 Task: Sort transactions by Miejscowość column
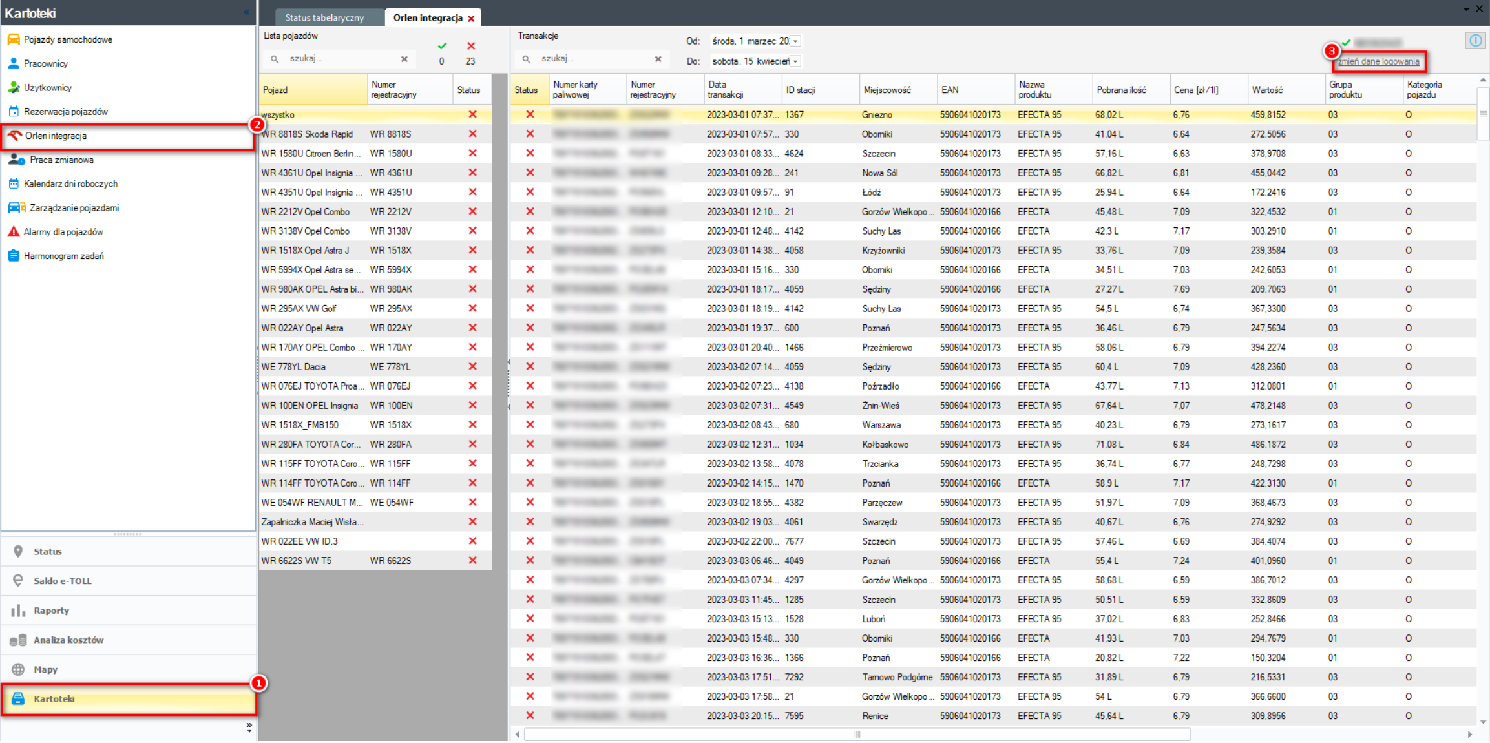(898, 90)
